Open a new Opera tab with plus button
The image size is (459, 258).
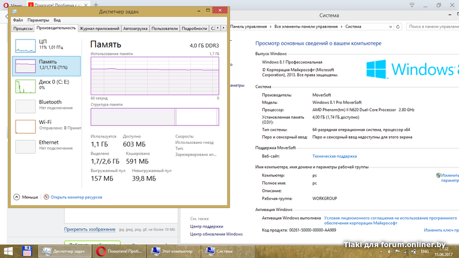pos(96,5)
